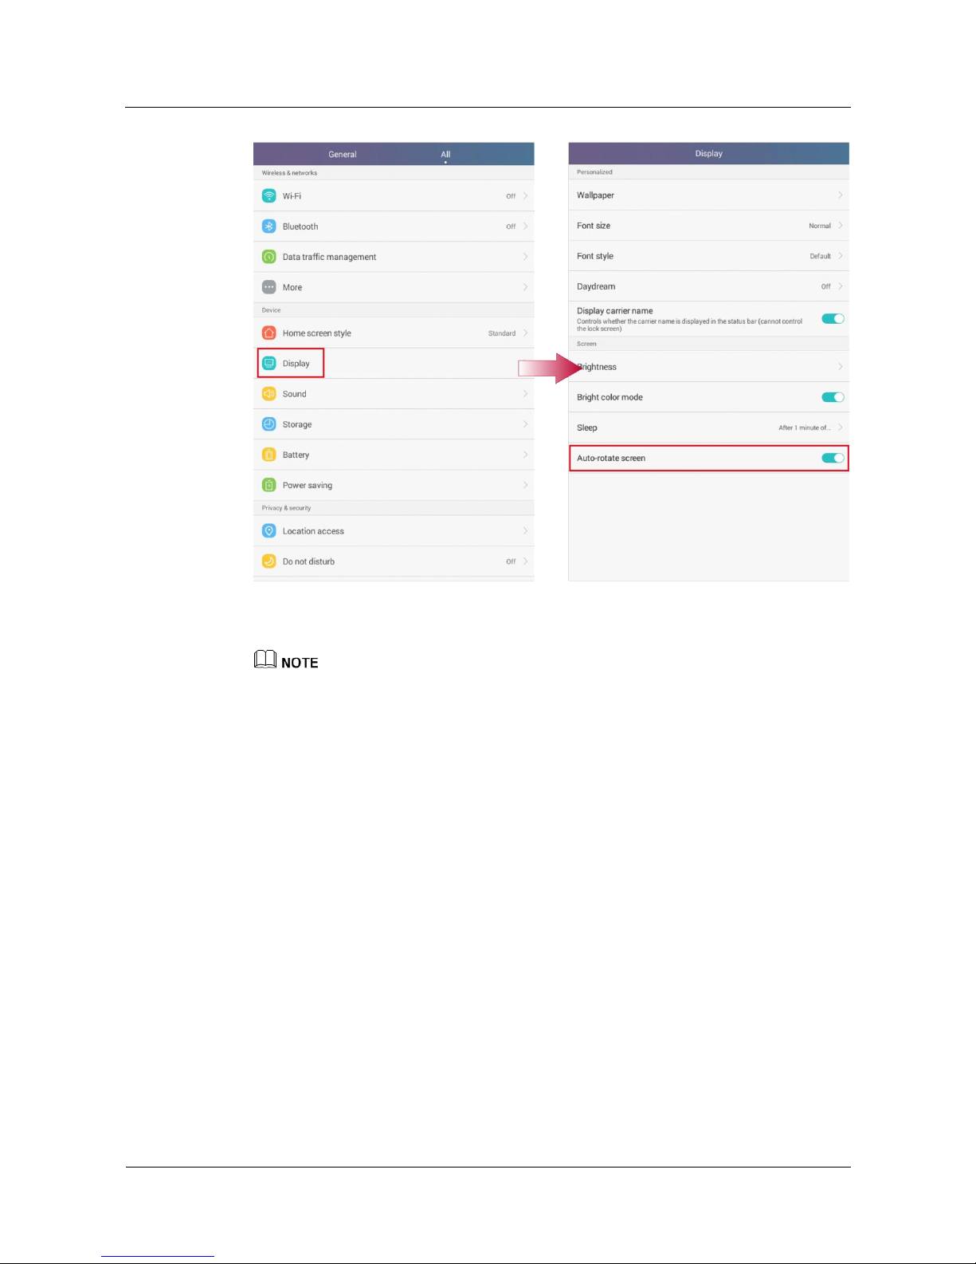Expand Sleep timeout chevron
This screenshot has width=976, height=1264.
point(840,427)
